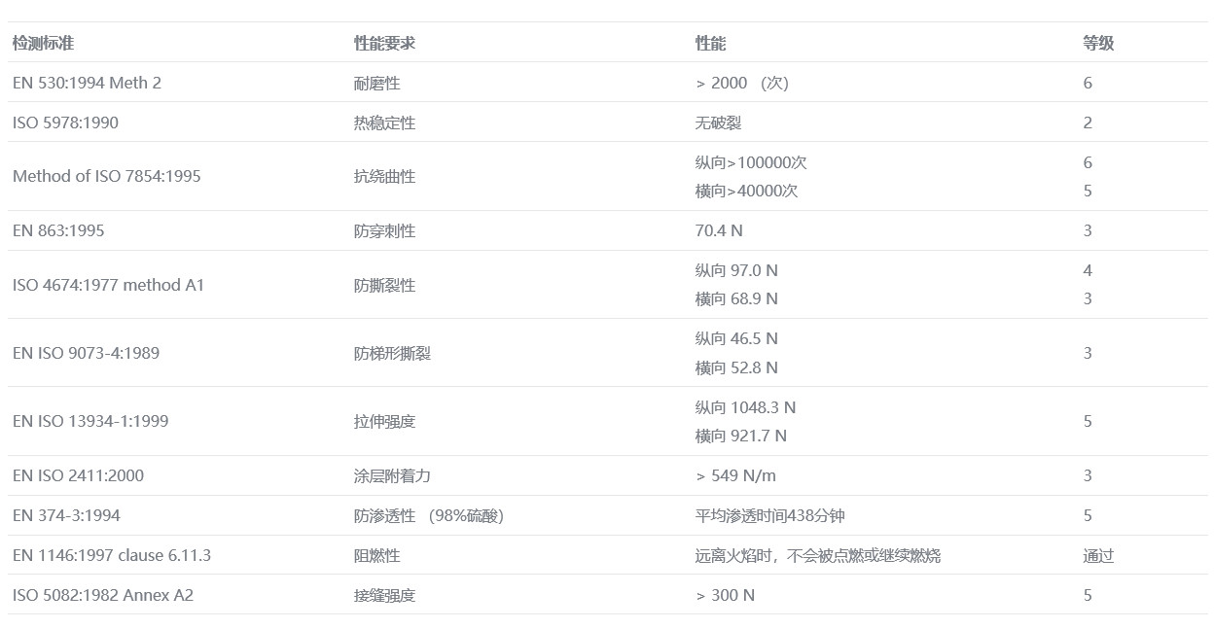The width and height of the screenshot is (1214, 629).
Task: Select the EN 530:1994 Meth 2 cell
Action: (x=87, y=84)
